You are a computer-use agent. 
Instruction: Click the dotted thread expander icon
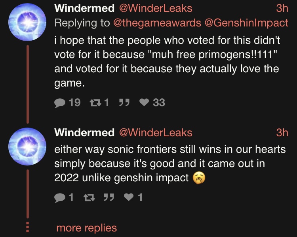click(27, 227)
